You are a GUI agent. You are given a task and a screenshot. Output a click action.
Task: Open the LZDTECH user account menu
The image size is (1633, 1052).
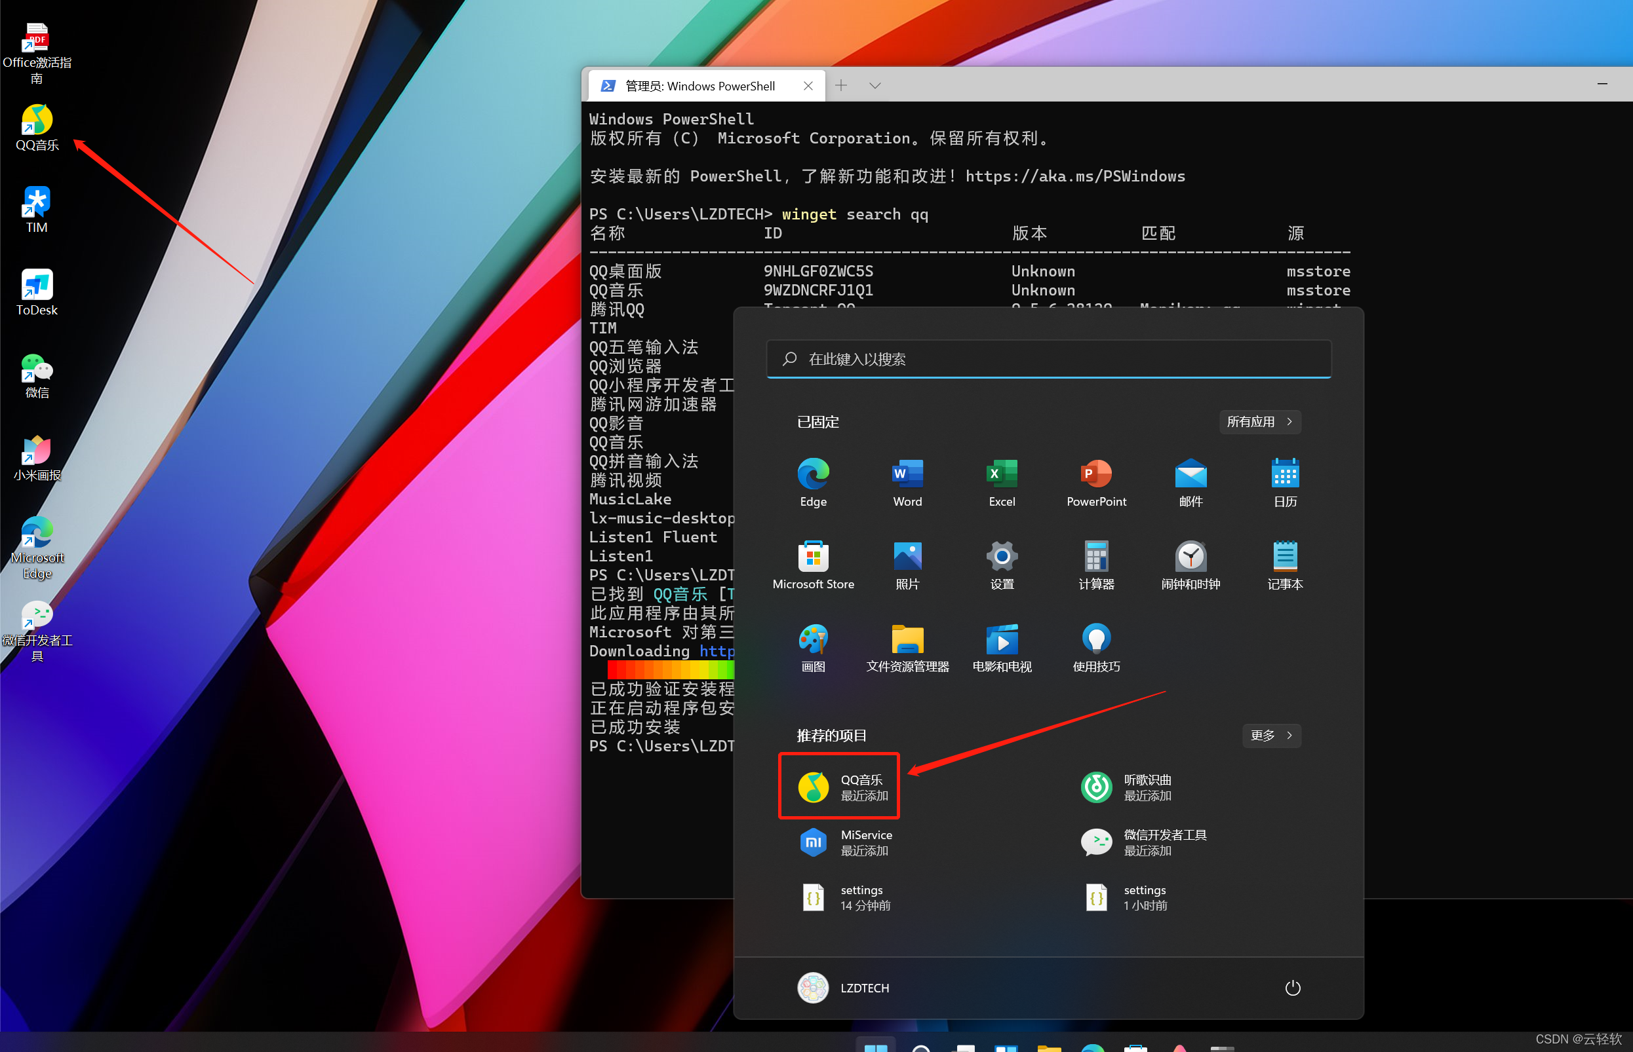(844, 988)
